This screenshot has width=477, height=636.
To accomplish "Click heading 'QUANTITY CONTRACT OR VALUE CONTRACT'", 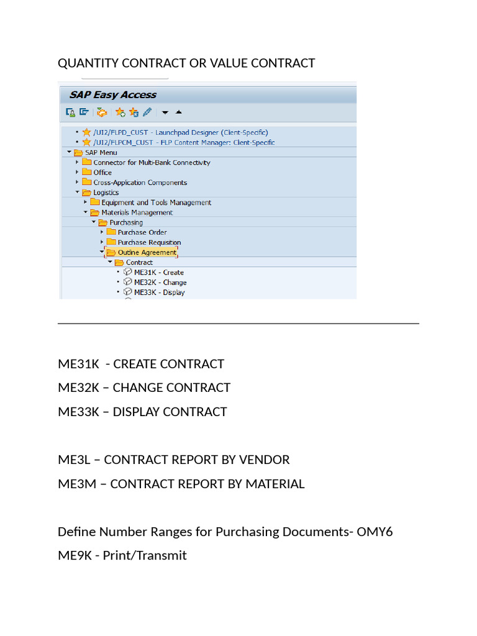I will [186, 63].
